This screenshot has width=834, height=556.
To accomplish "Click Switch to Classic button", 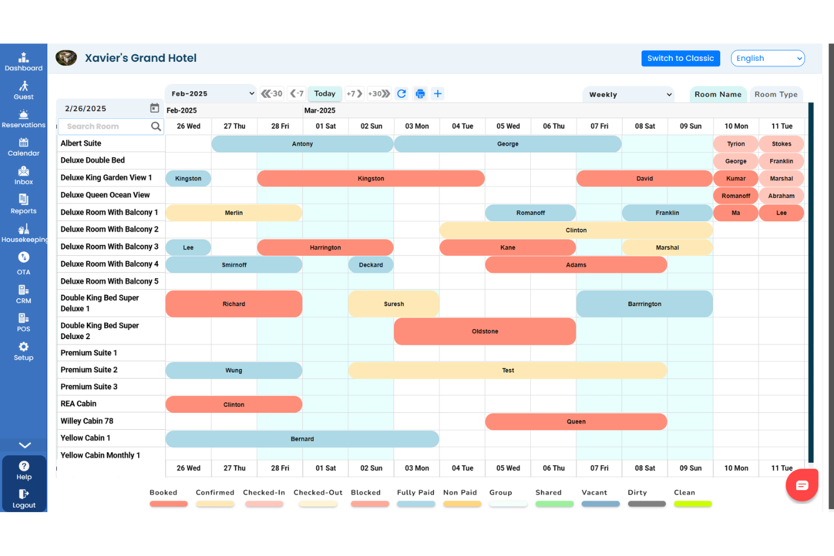I will click(681, 58).
